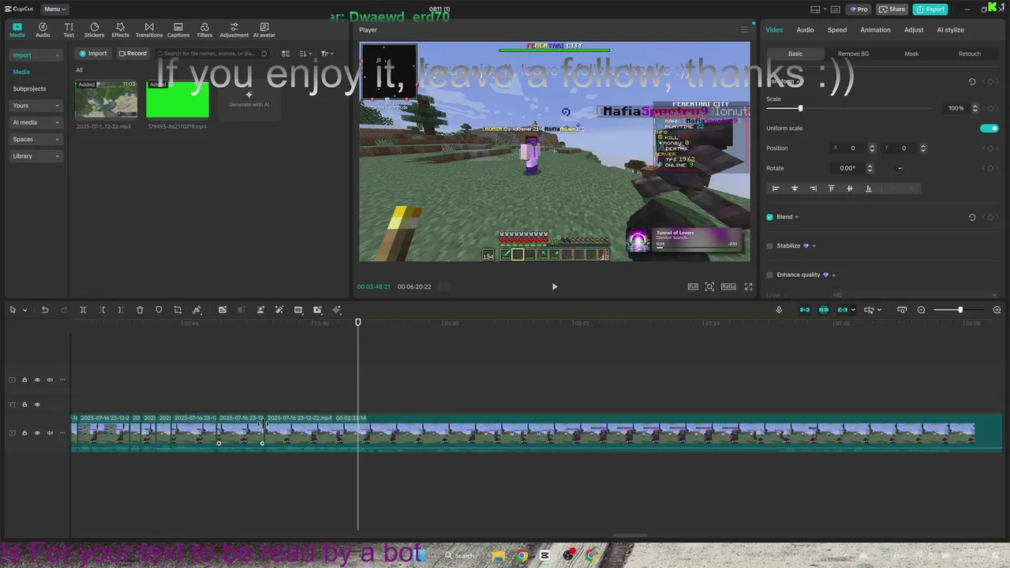This screenshot has width=1010, height=568.
Task: Start voiceover recording with microphone icon
Action: pyautogui.click(x=779, y=310)
